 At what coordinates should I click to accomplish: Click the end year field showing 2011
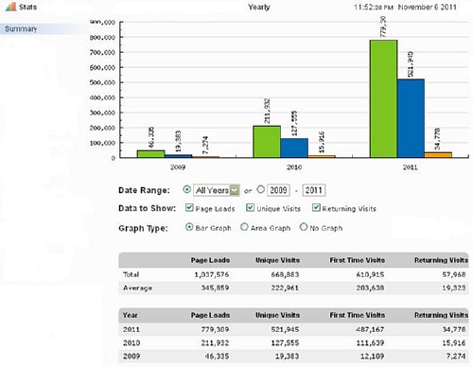click(313, 190)
